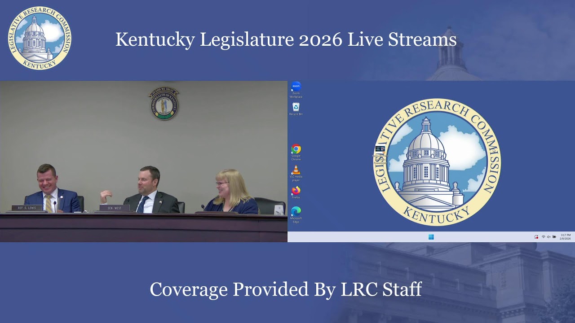This screenshot has width=575, height=323.
Task: Open the Windows Start menu button
Action: [x=431, y=237]
